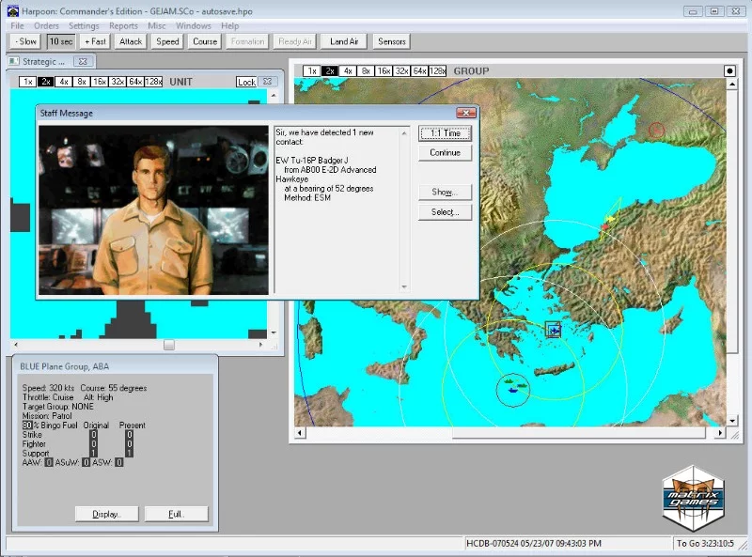
Task: Click the red circle contact over the Black Sea
Action: point(656,131)
